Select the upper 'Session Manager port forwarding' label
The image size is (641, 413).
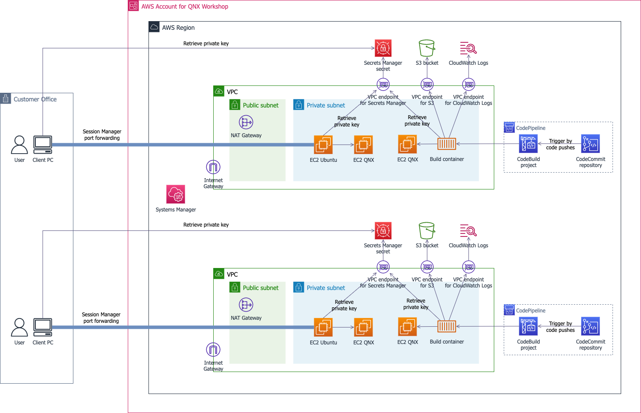pyautogui.click(x=102, y=135)
